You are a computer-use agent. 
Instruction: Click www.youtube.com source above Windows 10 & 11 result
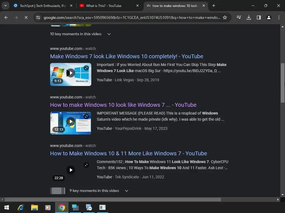pos(66,146)
